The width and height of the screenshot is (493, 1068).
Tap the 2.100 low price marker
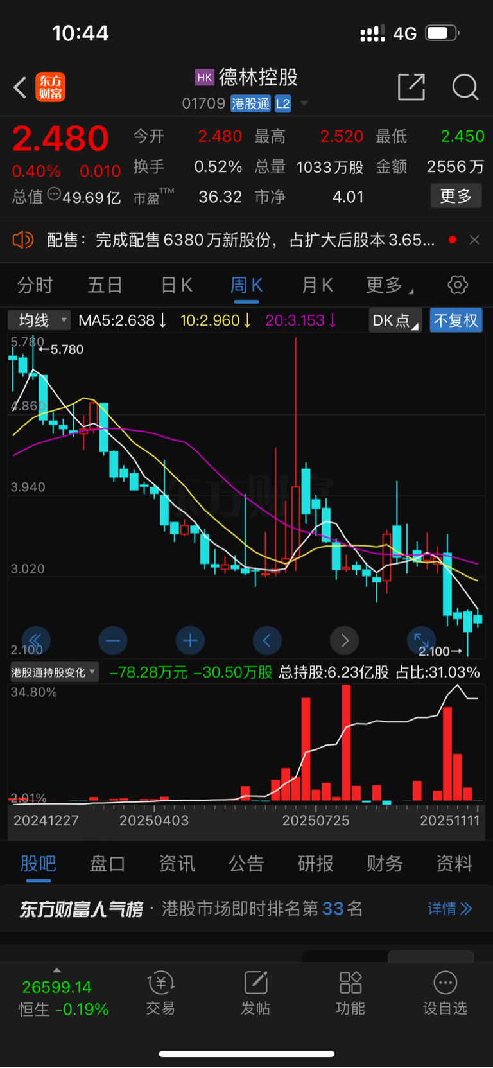(440, 651)
